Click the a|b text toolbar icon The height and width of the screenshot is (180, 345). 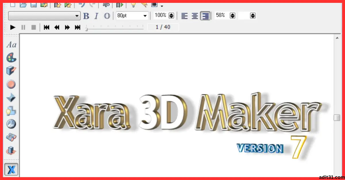click(106, 5)
